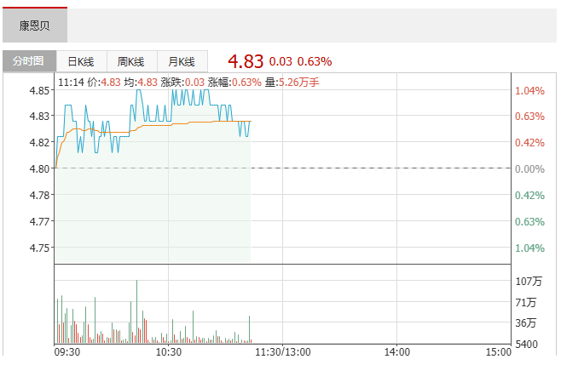
Task: Open the 周K线 weekly candlestick tab
Action: pos(131,62)
